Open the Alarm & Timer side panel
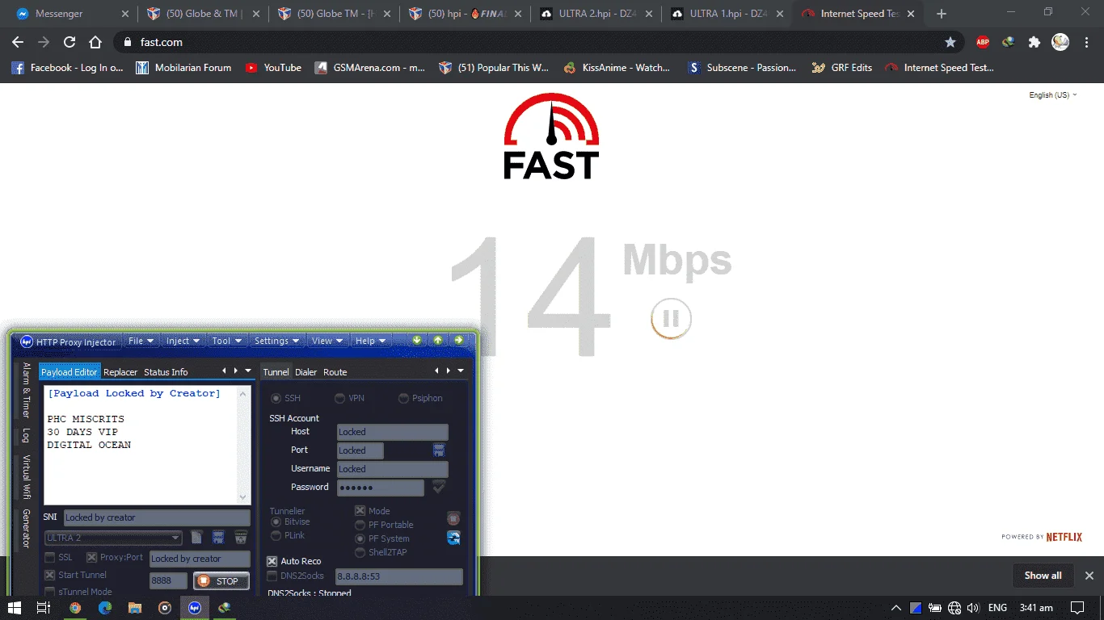The height and width of the screenshot is (620, 1104). [x=26, y=390]
